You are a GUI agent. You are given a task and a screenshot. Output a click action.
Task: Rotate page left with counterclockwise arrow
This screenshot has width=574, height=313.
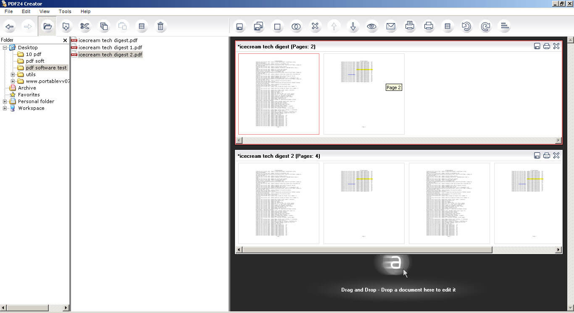pyautogui.click(x=466, y=27)
